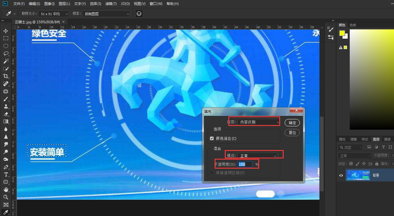Image resolution: width=394 pixels, height=216 pixels.
Task: Select the Crop tool
Action: [6, 76]
